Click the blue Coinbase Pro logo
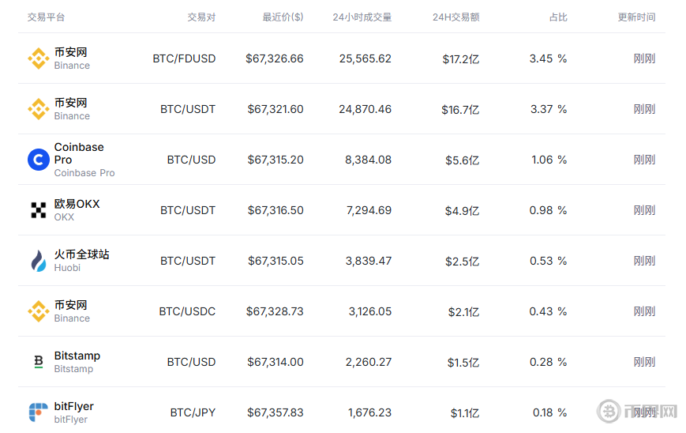This screenshot has width=686, height=433. (39, 160)
